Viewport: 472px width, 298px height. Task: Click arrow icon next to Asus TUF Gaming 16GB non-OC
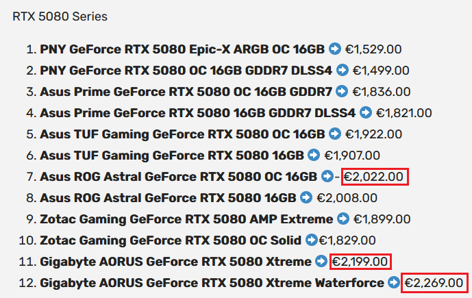(314, 155)
